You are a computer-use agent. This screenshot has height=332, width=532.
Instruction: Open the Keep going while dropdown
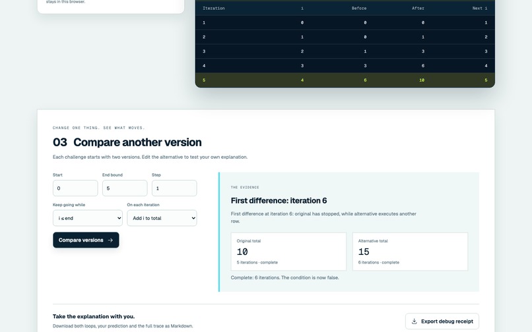click(88, 218)
